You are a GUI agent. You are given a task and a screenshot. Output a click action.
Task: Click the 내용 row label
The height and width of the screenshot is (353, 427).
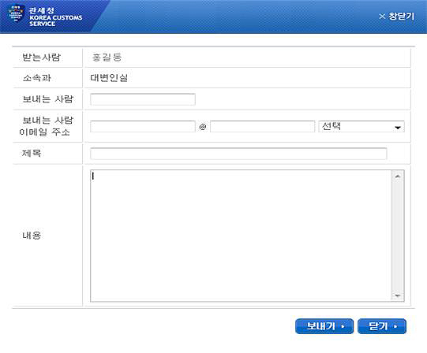tap(32, 236)
